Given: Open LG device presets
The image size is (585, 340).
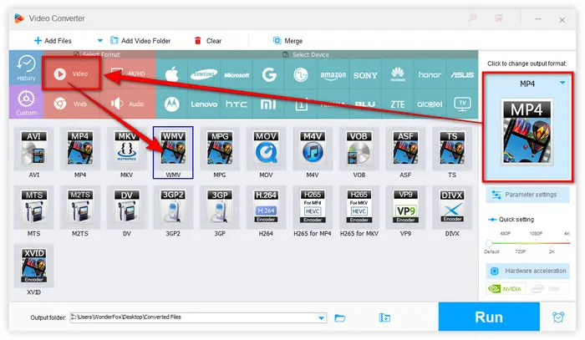Looking at the screenshot, I should coord(301,74).
